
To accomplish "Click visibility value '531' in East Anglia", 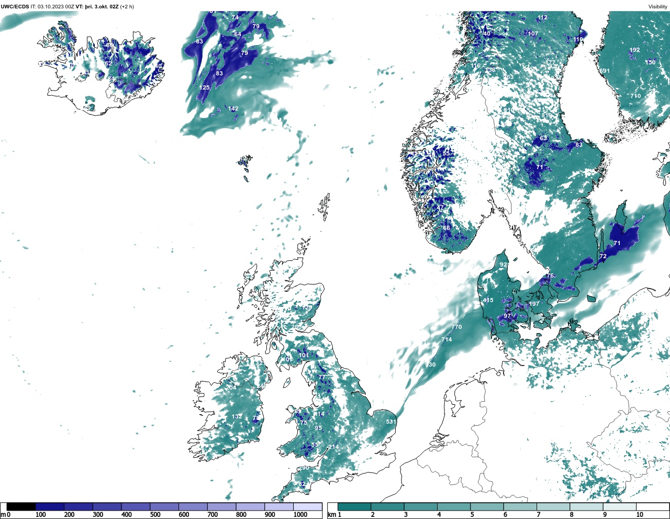I will (391, 422).
